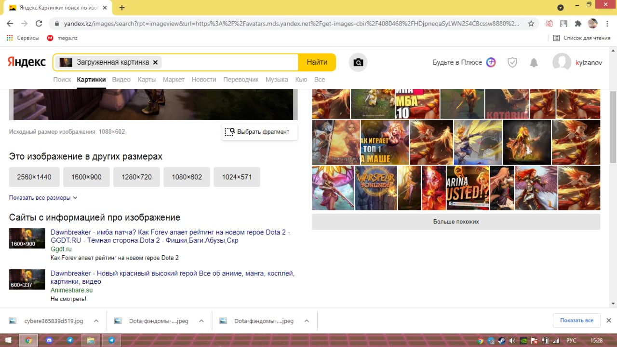The height and width of the screenshot is (347, 617).
Task: Select the 1280×720 size
Action: pos(136,177)
